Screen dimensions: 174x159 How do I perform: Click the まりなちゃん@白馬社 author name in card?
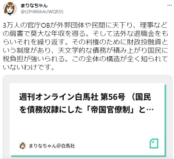(x=52, y=146)
